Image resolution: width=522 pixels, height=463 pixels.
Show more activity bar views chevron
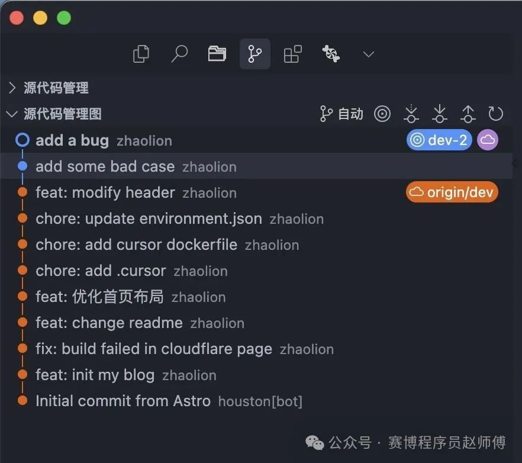click(x=369, y=54)
